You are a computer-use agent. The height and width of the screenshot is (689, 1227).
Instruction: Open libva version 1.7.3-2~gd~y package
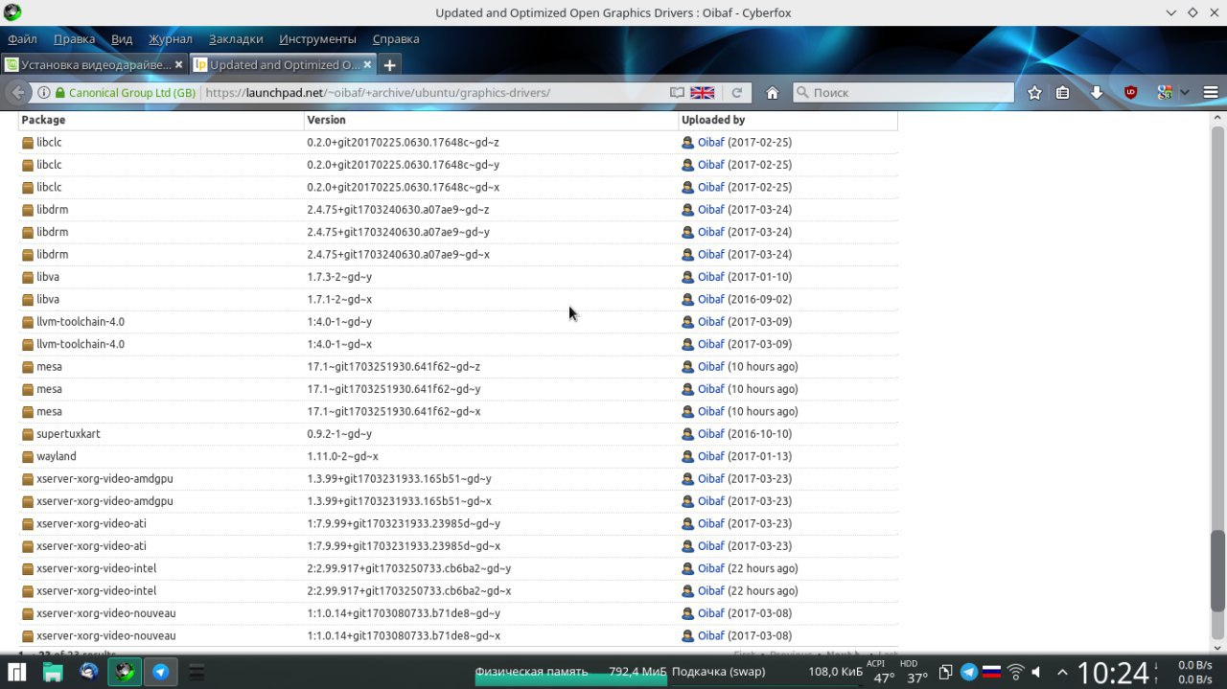pos(48,277)
